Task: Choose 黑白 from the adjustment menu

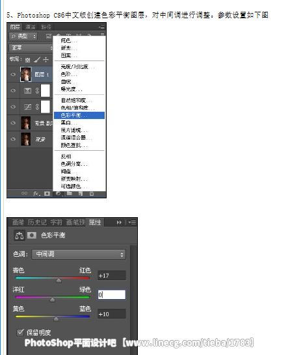Action: click(79, 123)
